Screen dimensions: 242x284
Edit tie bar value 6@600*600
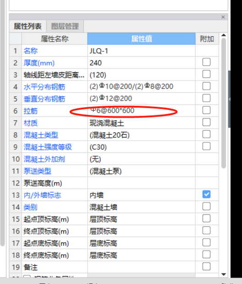click(141, 111)
